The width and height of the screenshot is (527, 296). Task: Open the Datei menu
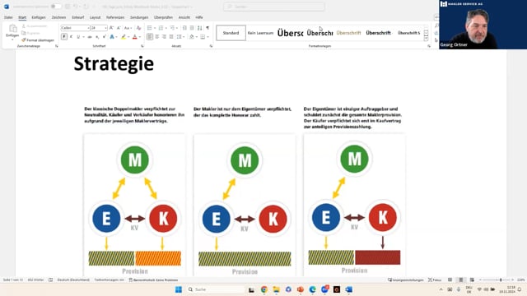[x=8, y=17]
